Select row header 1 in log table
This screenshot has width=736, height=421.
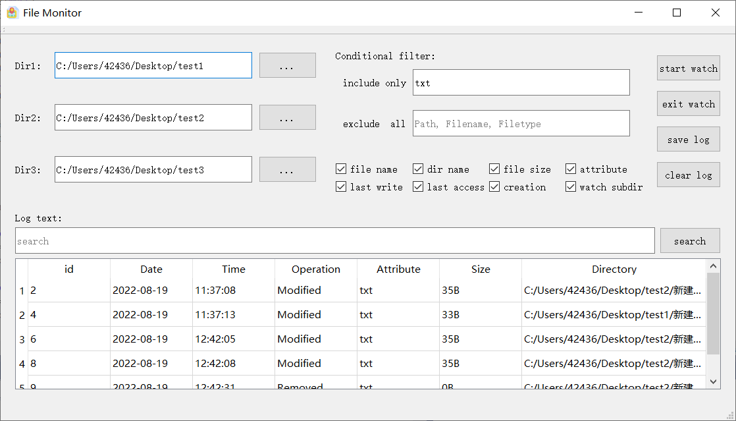coord(22,291)
